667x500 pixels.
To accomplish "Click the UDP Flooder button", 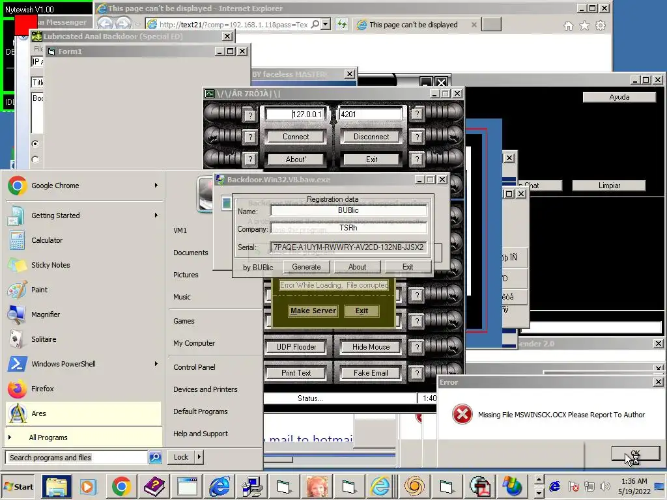I will 296,347.
